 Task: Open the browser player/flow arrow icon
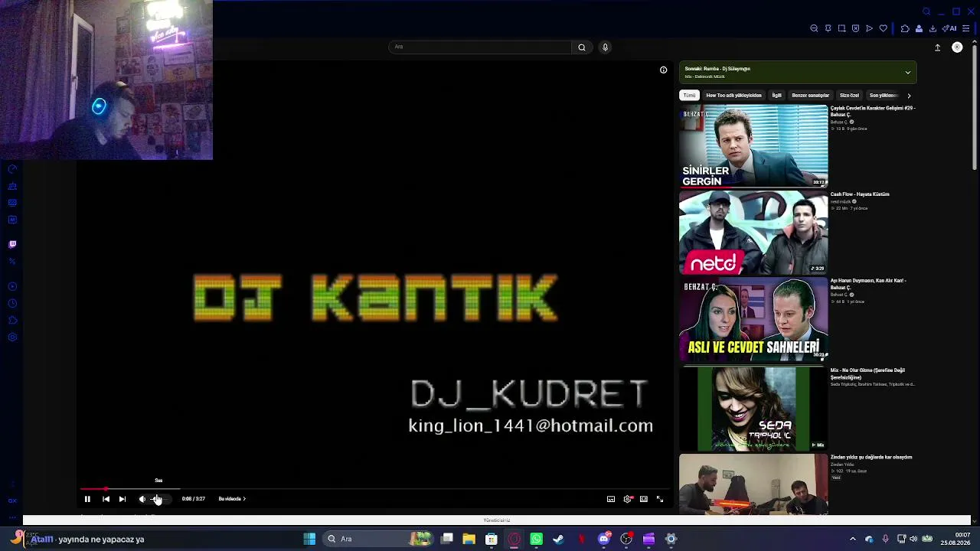coord(869,28)
